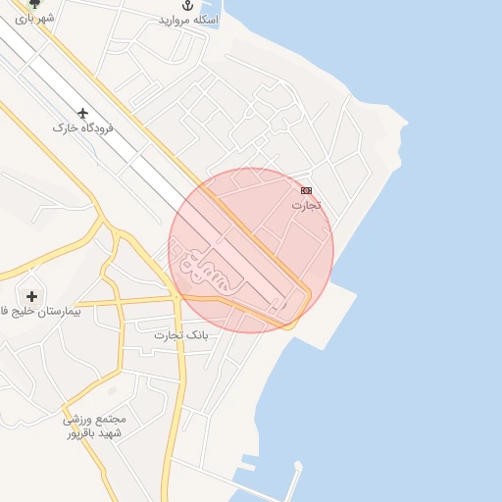Click center of the red highlighted circle
502x502 pixels.
point(251,251)
